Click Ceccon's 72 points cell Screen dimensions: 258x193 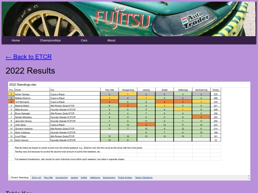215,140
